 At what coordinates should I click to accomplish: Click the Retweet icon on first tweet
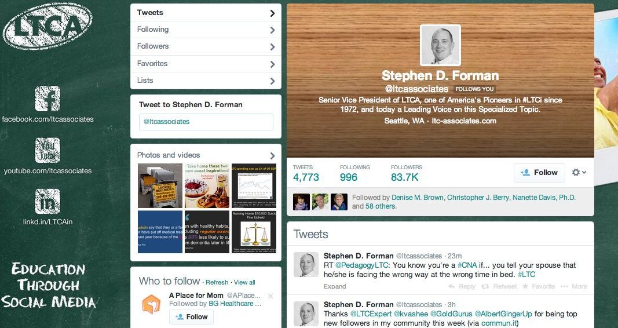click(485, 287)
